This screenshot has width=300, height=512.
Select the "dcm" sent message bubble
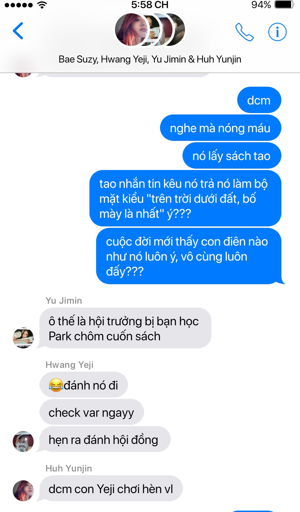point(259,100)
